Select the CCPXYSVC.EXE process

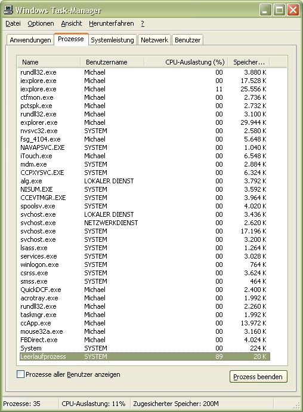145,173
